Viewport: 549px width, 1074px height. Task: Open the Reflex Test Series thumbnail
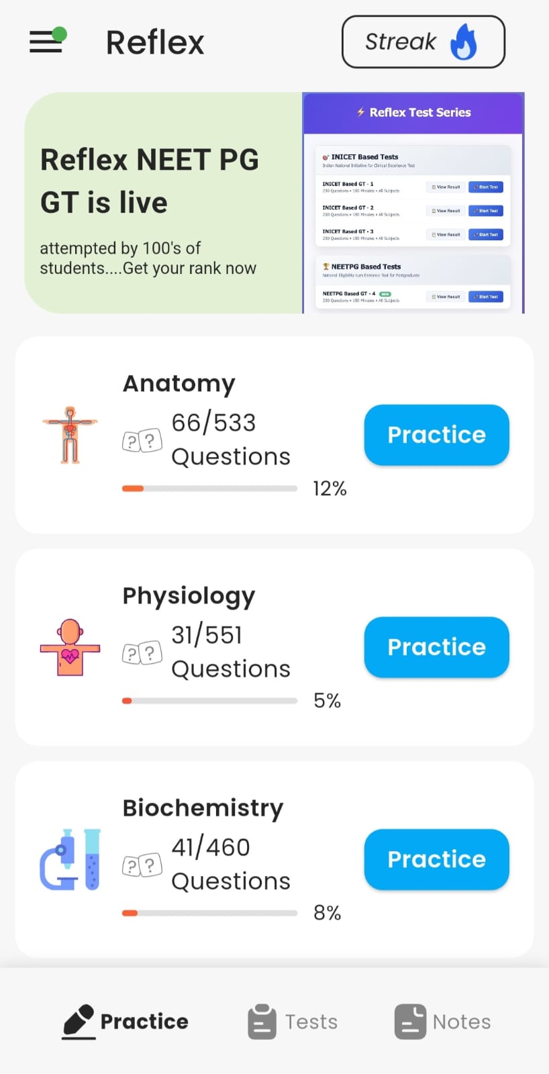tap(413, 203)
